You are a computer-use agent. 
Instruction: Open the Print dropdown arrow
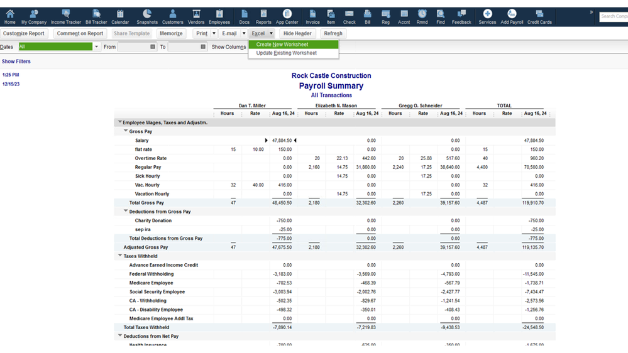click(214, 34)
